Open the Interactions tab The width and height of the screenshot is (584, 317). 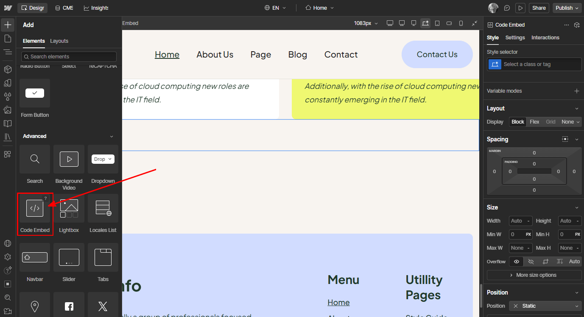545,38
